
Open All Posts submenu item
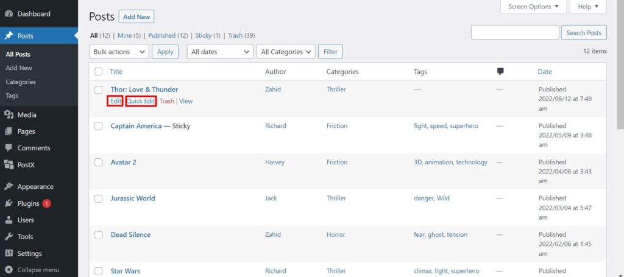[18, 54]
